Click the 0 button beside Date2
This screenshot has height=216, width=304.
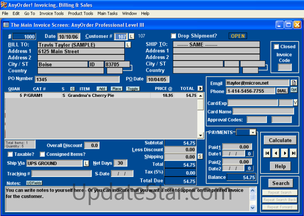pos(249,168)
